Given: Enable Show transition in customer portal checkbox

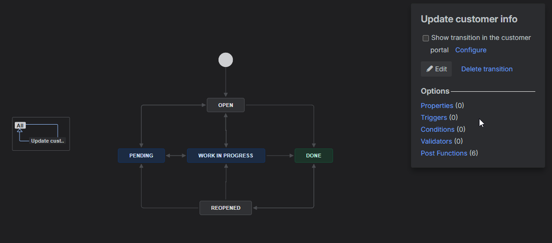Looking at the screenshot, I should click(x=425, y=39).
